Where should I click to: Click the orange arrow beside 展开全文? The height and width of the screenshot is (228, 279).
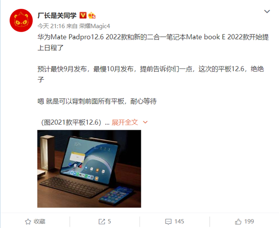[146, 122]
